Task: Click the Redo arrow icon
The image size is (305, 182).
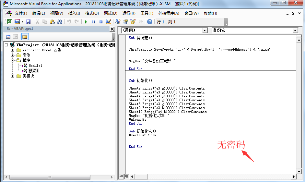Action: click(x=76, y=22)
